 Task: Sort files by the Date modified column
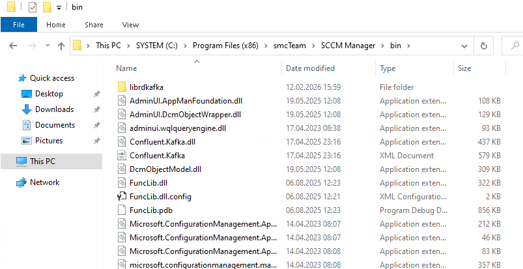pos(310,68)
